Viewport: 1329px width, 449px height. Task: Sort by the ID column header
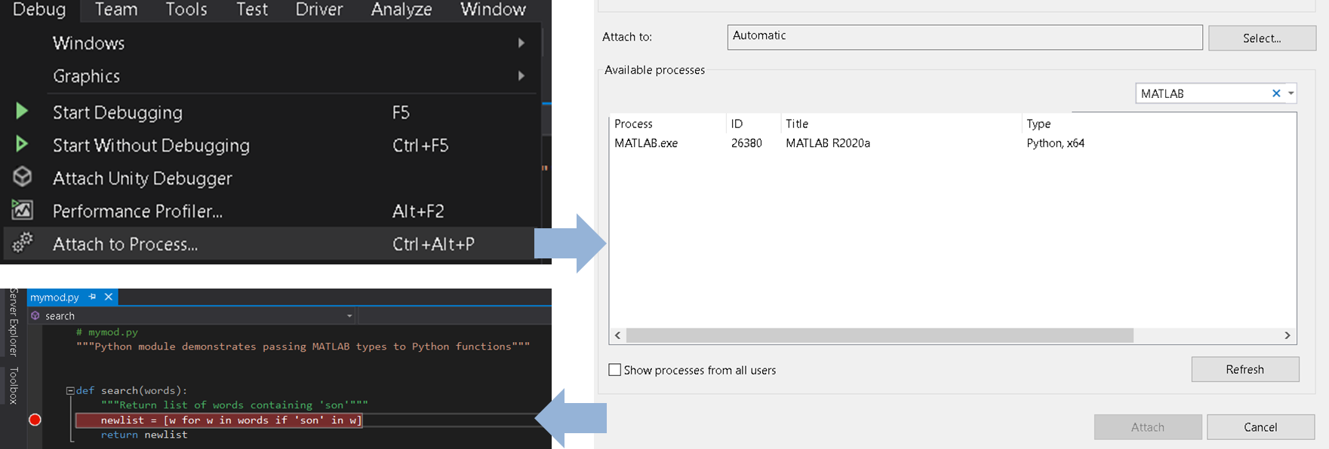753,124
